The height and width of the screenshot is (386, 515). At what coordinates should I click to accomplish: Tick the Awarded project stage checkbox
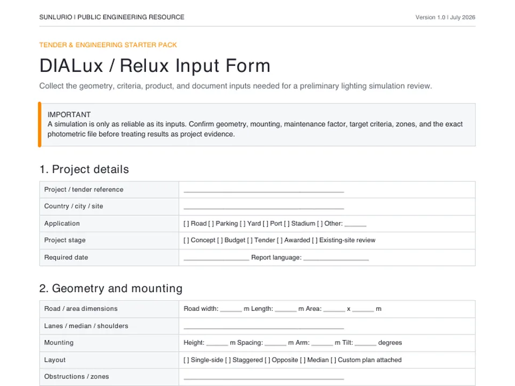[280, 240]
